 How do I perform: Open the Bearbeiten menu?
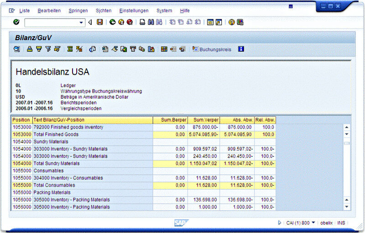49,10
